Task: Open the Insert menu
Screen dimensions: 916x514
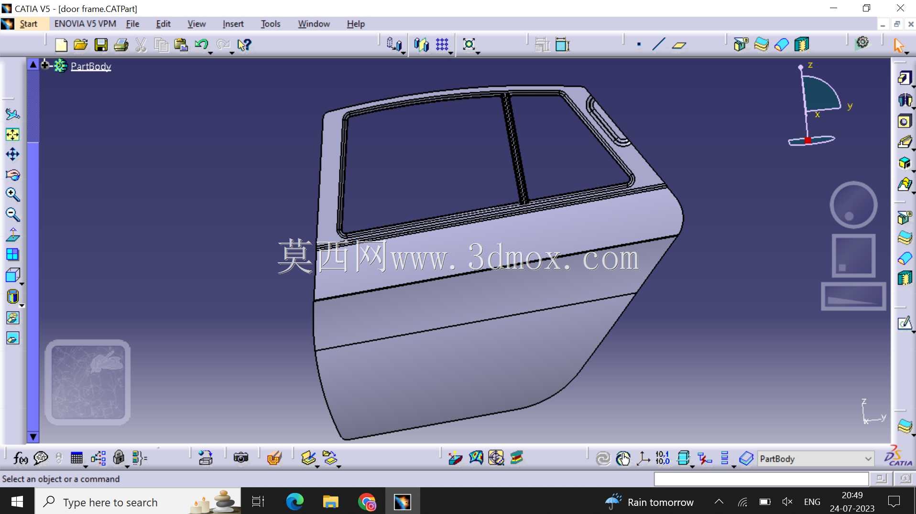Action: [233, 24]
